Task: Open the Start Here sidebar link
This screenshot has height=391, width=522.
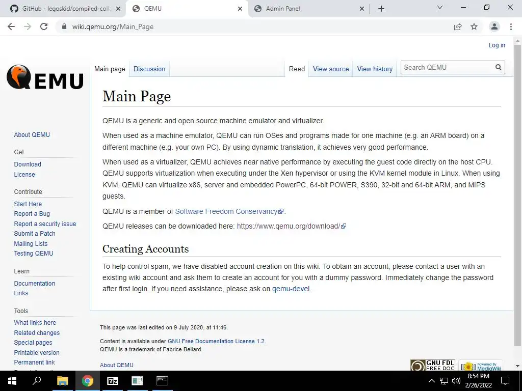Action: pyautogui.click(x=28, y=204)
